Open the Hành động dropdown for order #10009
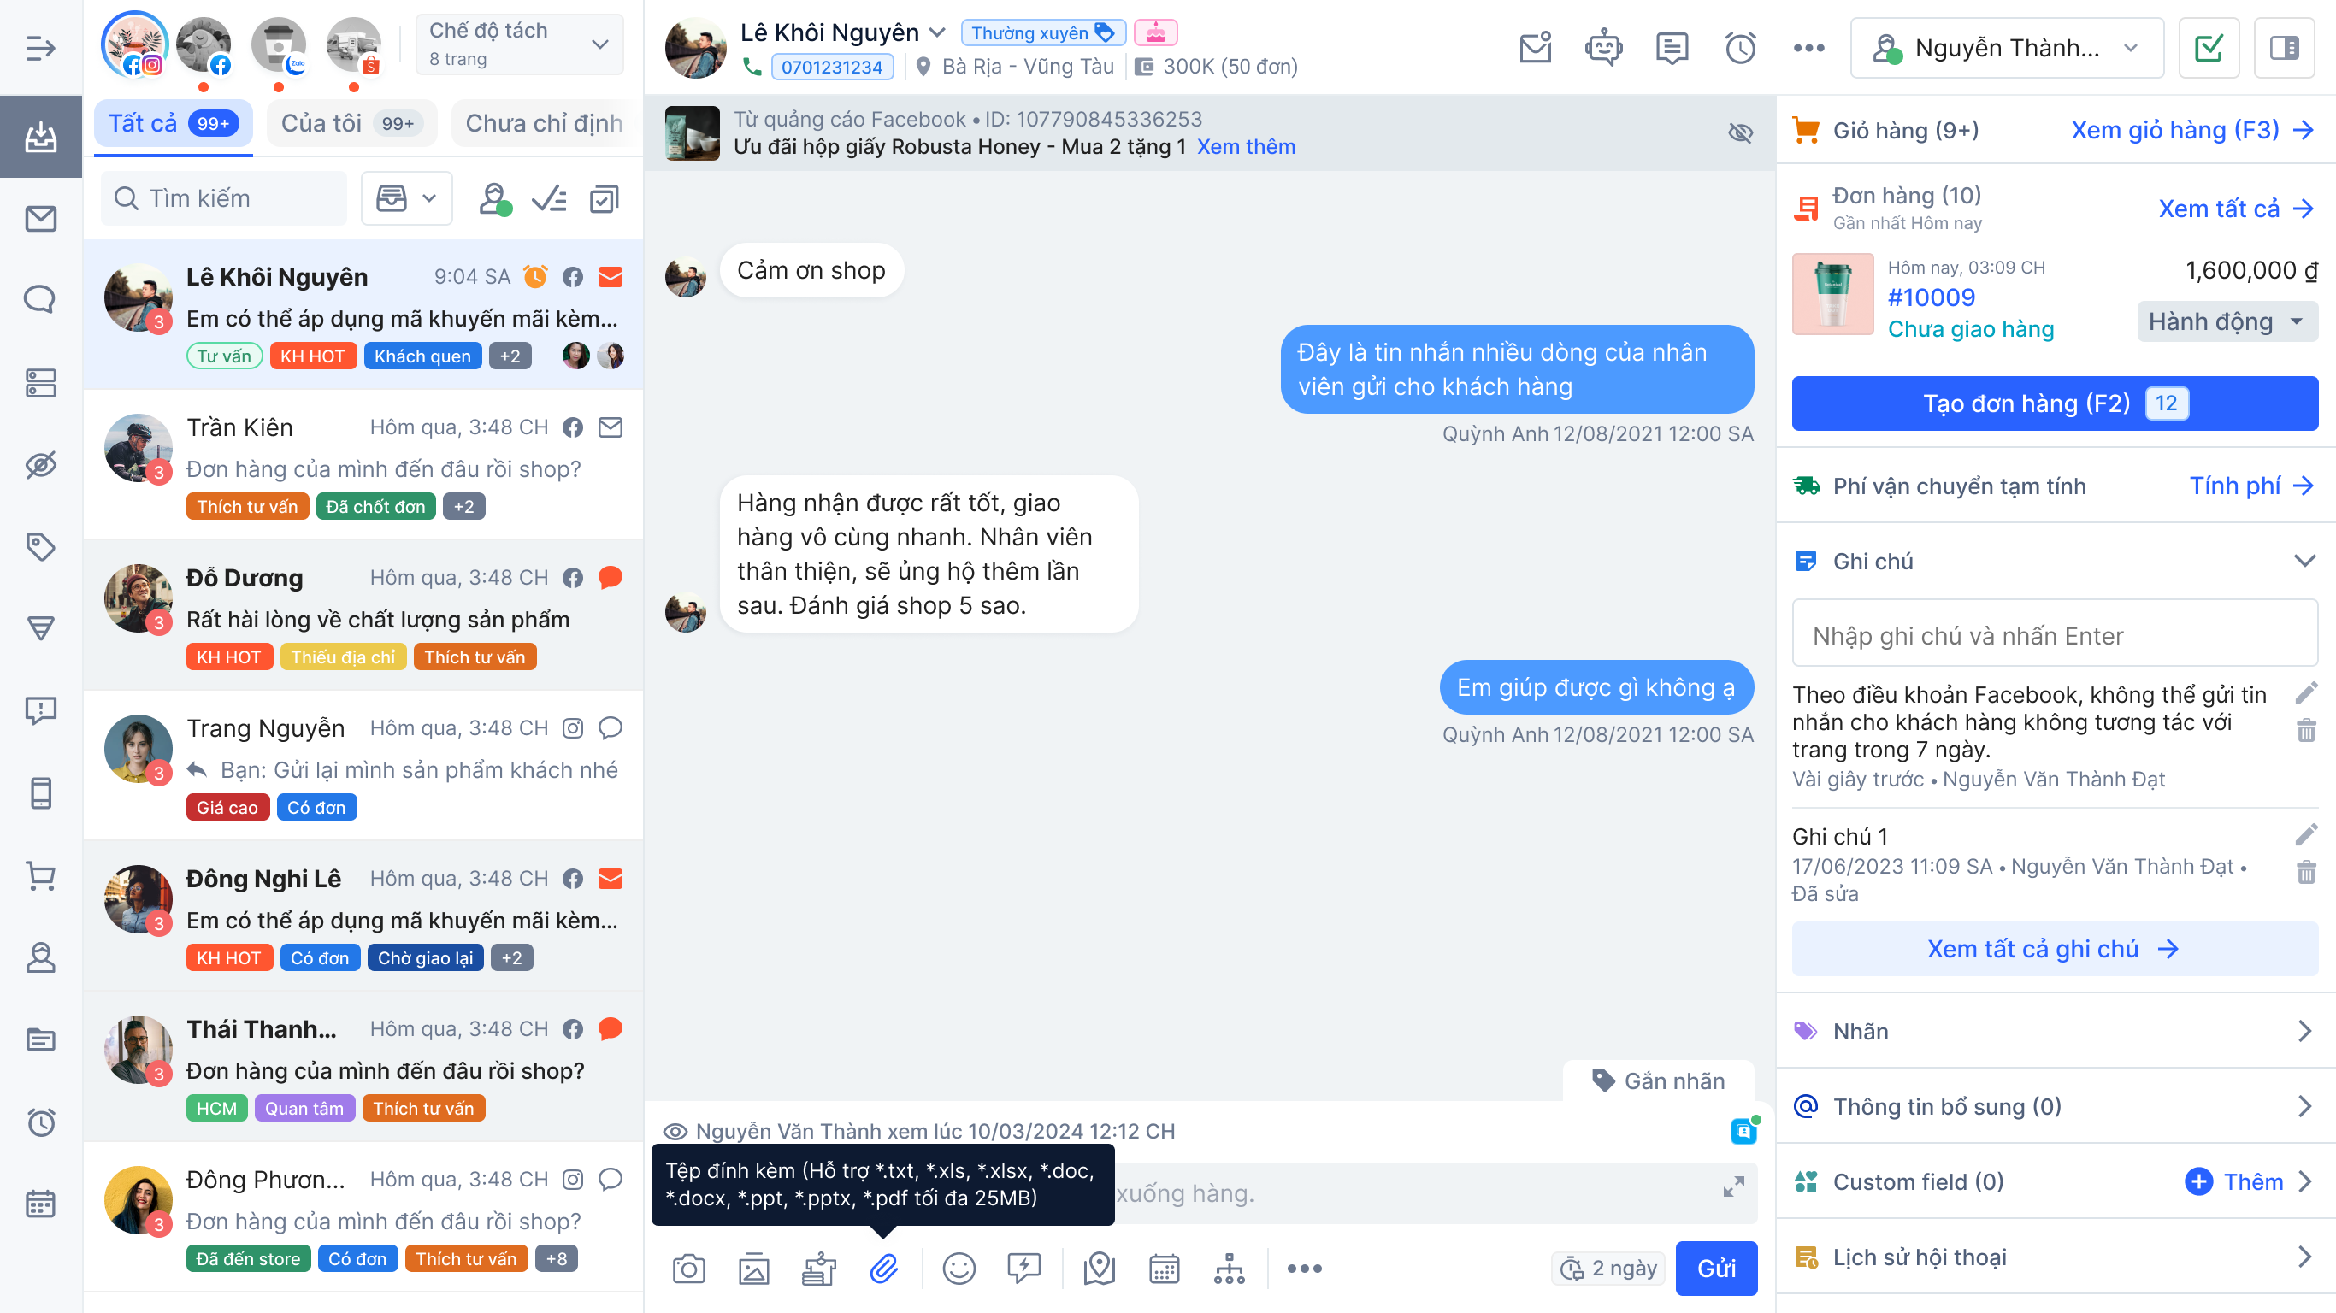The height and width of the screenshot is (1313, 2336). point(2227,322)
